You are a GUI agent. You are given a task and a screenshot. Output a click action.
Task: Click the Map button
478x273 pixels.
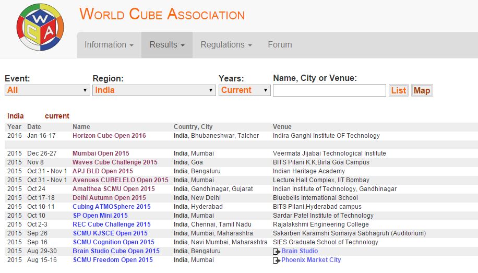422,91
